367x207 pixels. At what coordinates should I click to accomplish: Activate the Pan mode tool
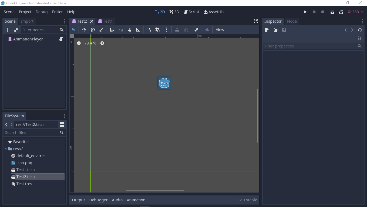[130, 30]
